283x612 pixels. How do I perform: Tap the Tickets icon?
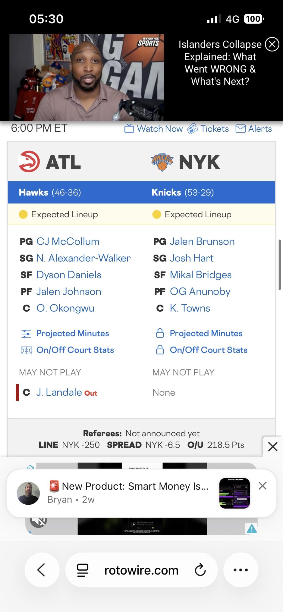coord(192,129)
